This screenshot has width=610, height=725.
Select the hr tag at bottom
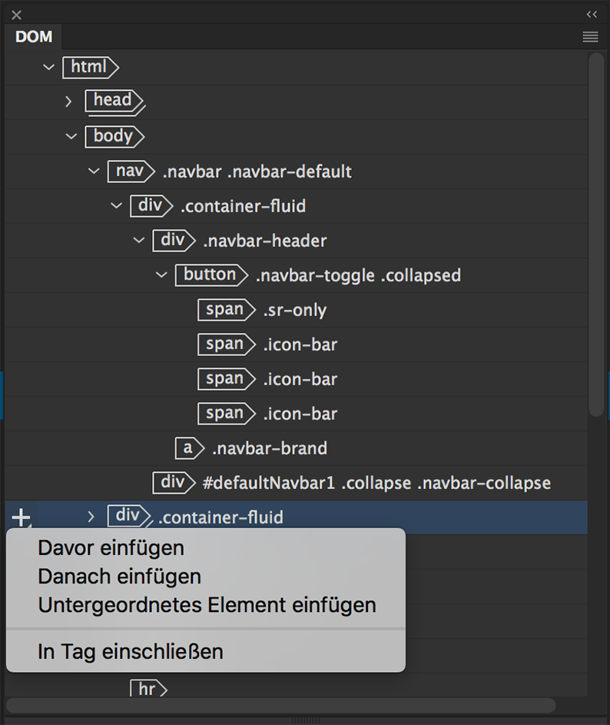tap(148, 689)
